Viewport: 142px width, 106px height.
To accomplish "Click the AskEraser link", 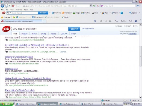I will [119, 26].
